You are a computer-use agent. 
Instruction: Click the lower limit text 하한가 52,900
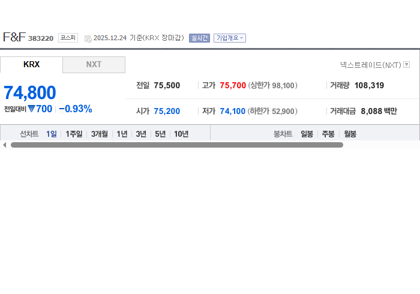(272, 111)
